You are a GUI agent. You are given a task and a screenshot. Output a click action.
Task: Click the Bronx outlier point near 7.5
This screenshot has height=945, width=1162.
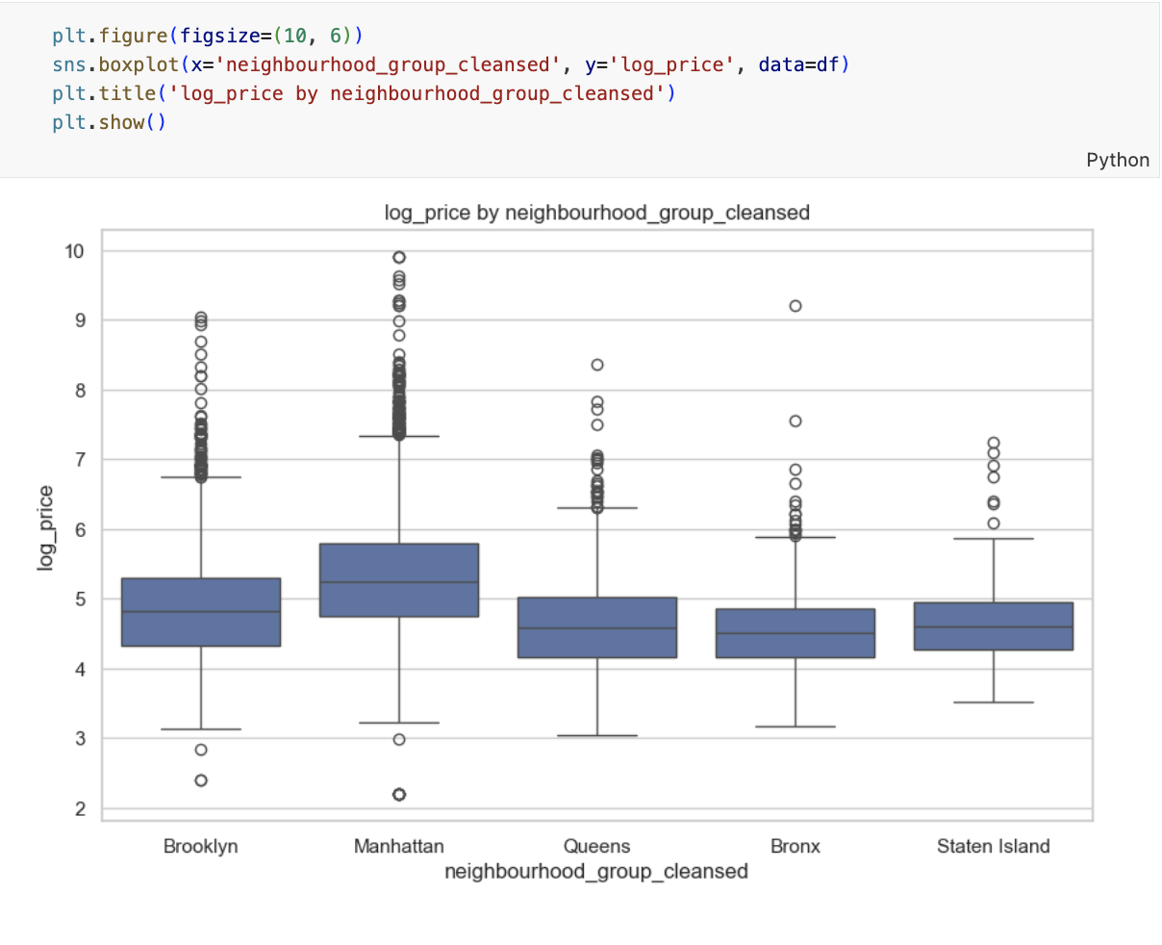tap(796, 421)
